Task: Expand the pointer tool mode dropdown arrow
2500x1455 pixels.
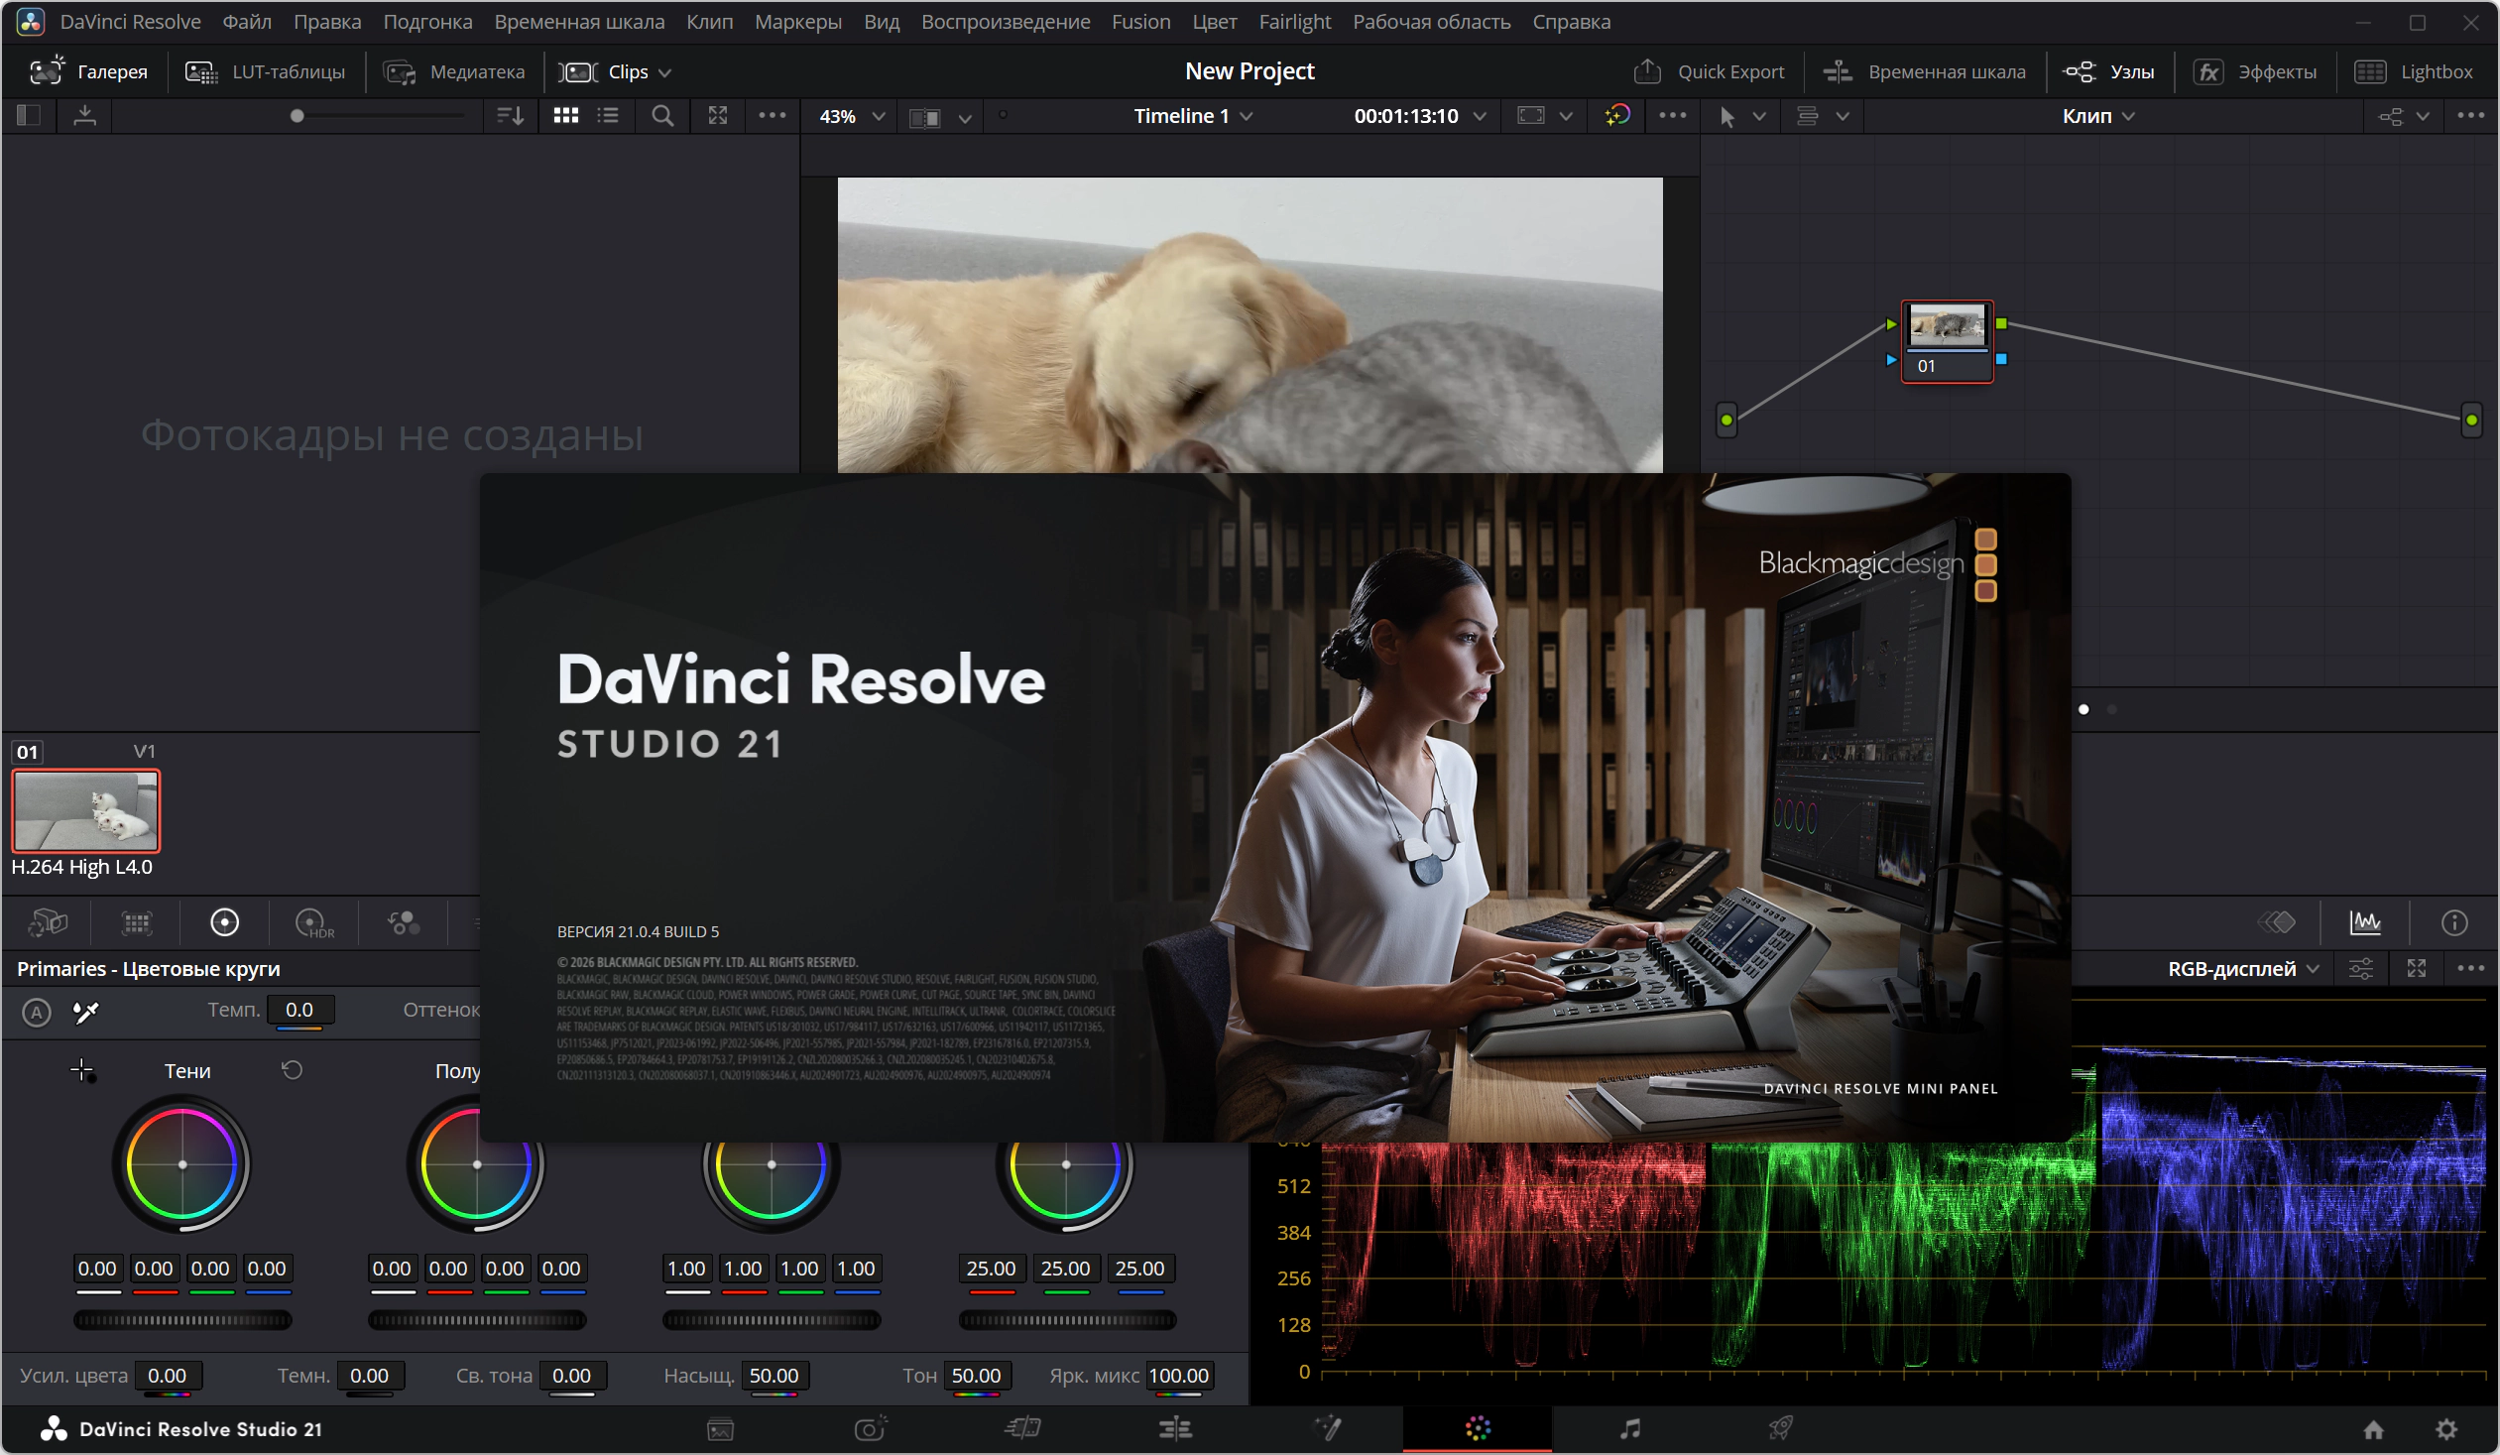Action: click(x=1759, y=117)
